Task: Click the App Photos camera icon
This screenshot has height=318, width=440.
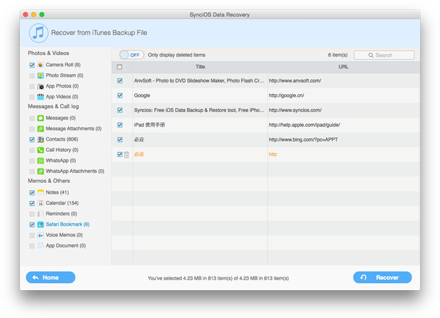Action: 40,86
